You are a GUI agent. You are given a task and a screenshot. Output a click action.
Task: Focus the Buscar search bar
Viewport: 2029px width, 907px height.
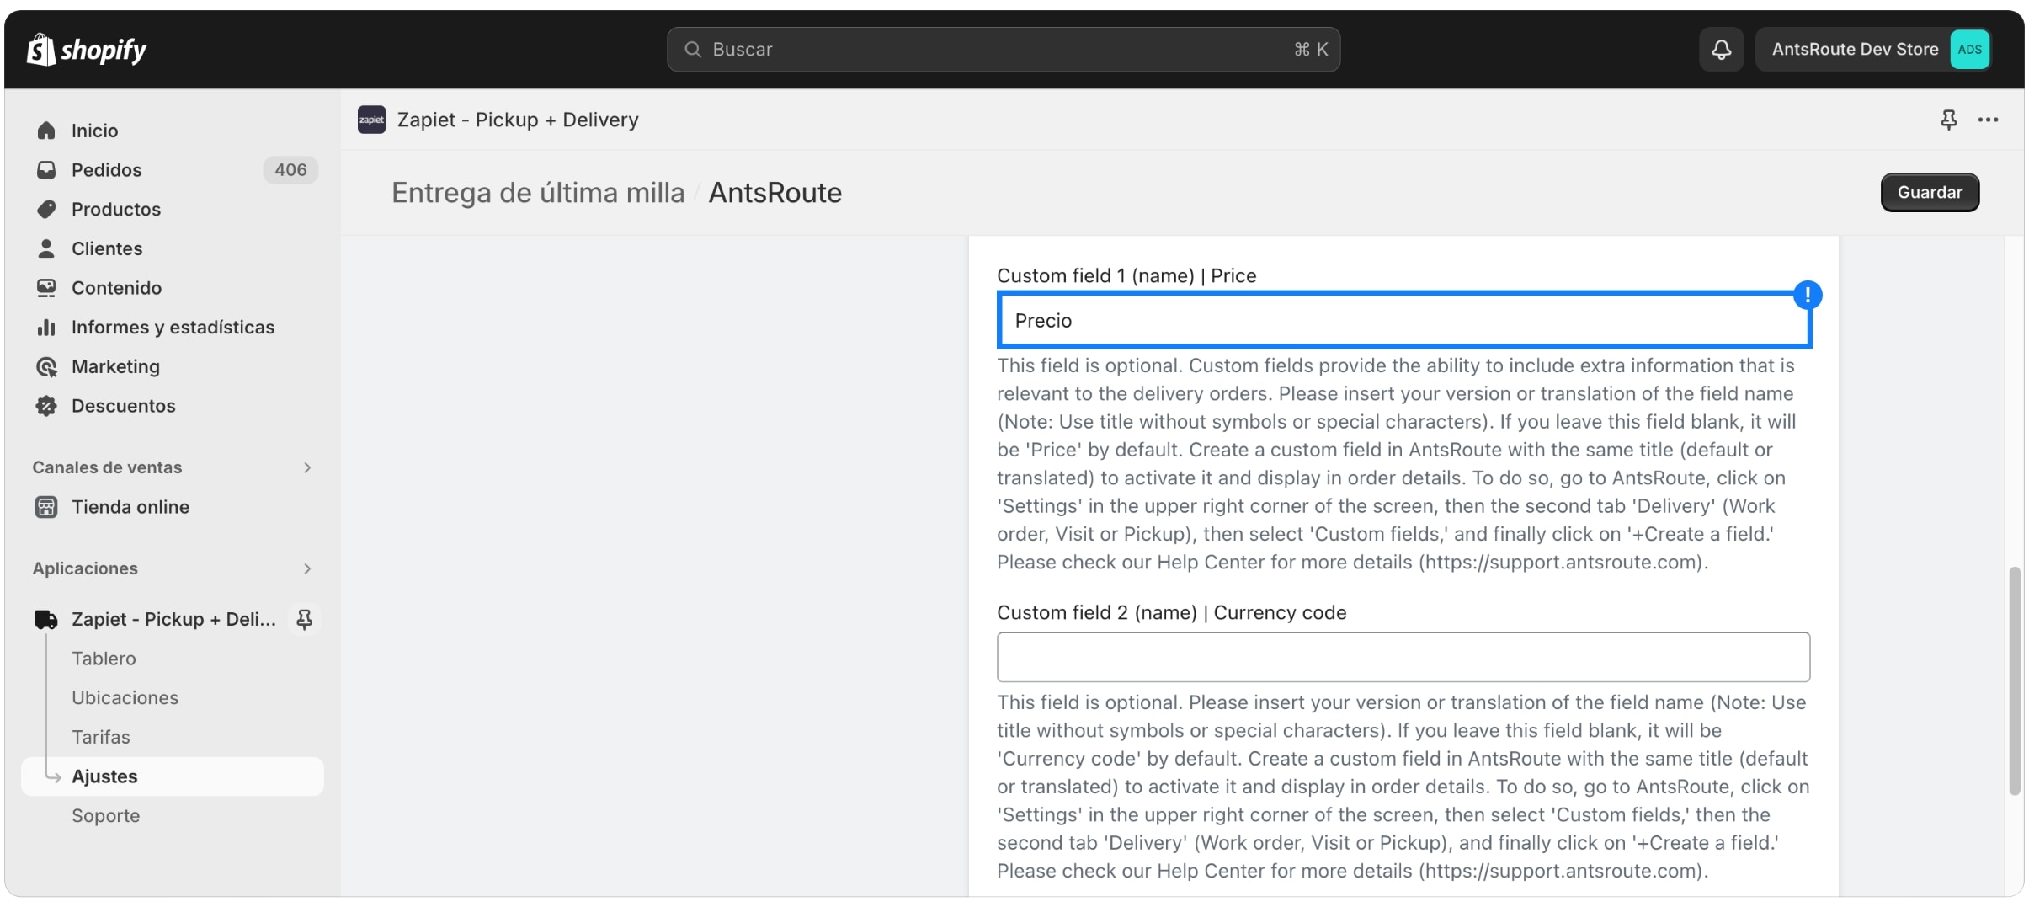(1004, 50)
